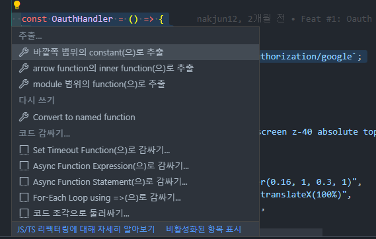Click the arrow => operator in the code

[149, 19]
